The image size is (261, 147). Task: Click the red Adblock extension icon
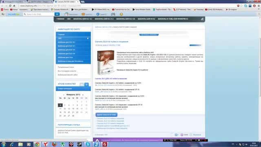(x=238, y=6)
